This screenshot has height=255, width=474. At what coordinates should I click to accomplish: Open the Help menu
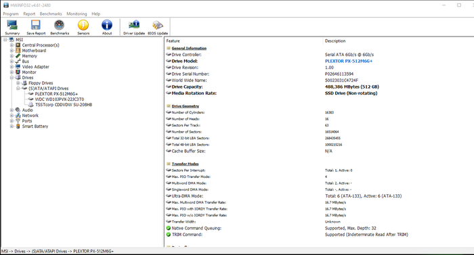tap(96, 14)
